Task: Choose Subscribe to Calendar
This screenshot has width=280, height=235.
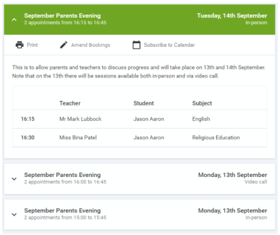Action: tap(169, 45)
